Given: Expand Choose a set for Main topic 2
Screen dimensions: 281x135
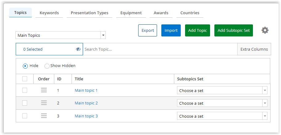Looking at the screenshot, I should click(222, 103).
